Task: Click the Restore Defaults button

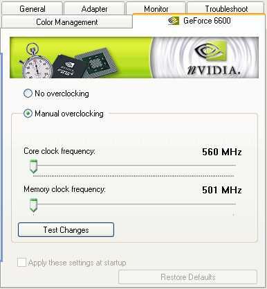Action: [187, 277]
